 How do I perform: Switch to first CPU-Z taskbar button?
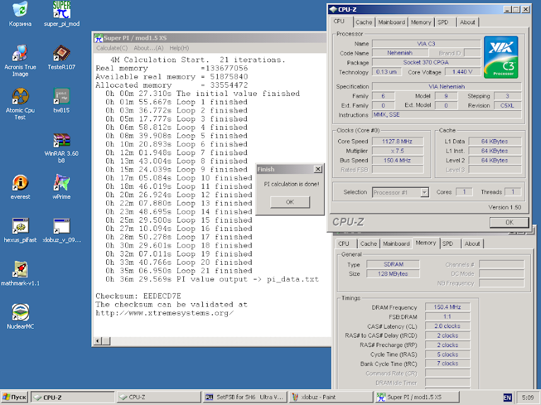pos(72,397)
